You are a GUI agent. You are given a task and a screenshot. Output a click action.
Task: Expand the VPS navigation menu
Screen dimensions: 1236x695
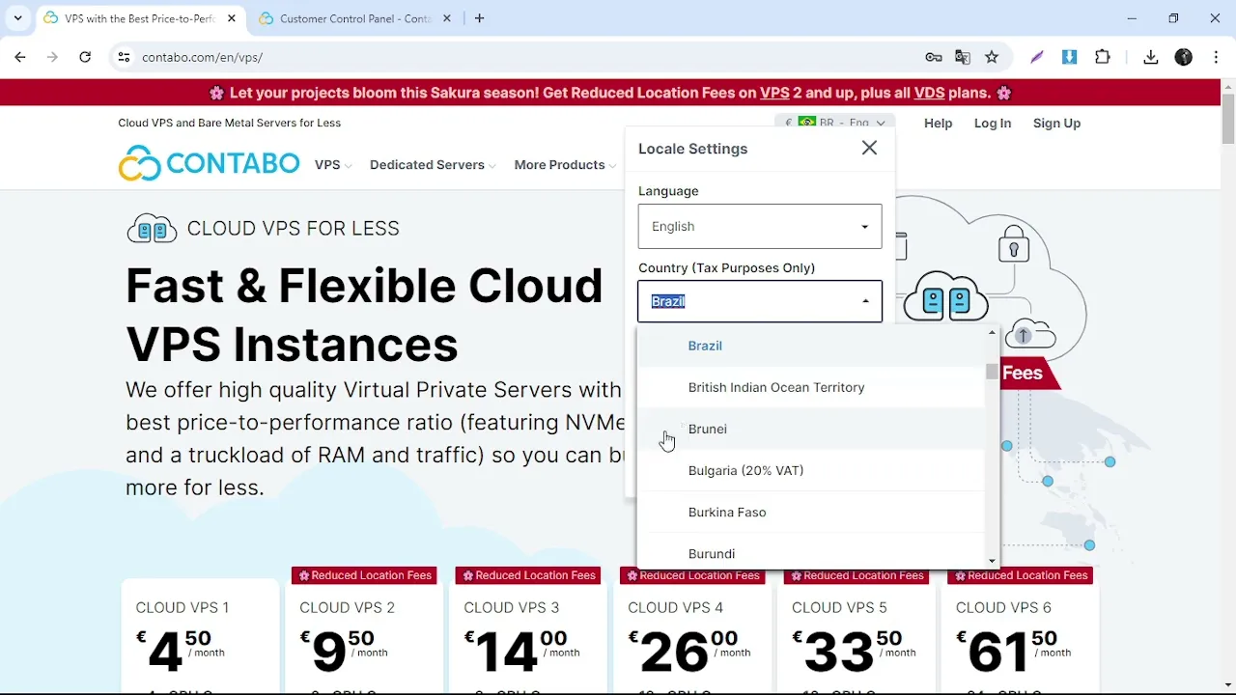click(333, 165)
